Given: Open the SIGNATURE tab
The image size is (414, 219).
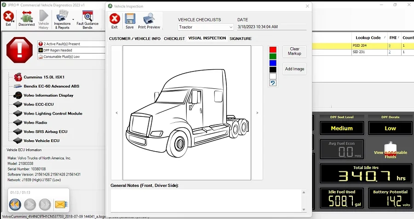Looking at the screenshot, I should pyautogui.click(x=241, y=38).
